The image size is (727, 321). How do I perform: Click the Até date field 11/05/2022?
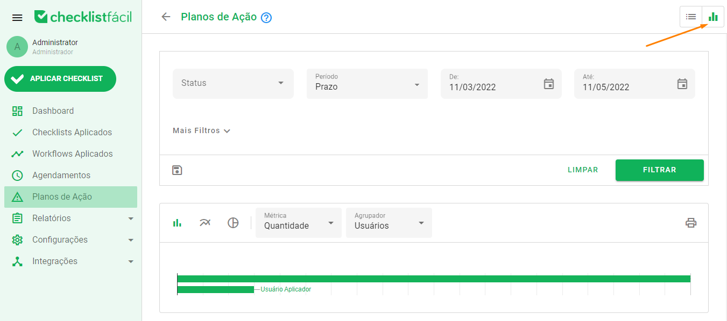point(634,84)
